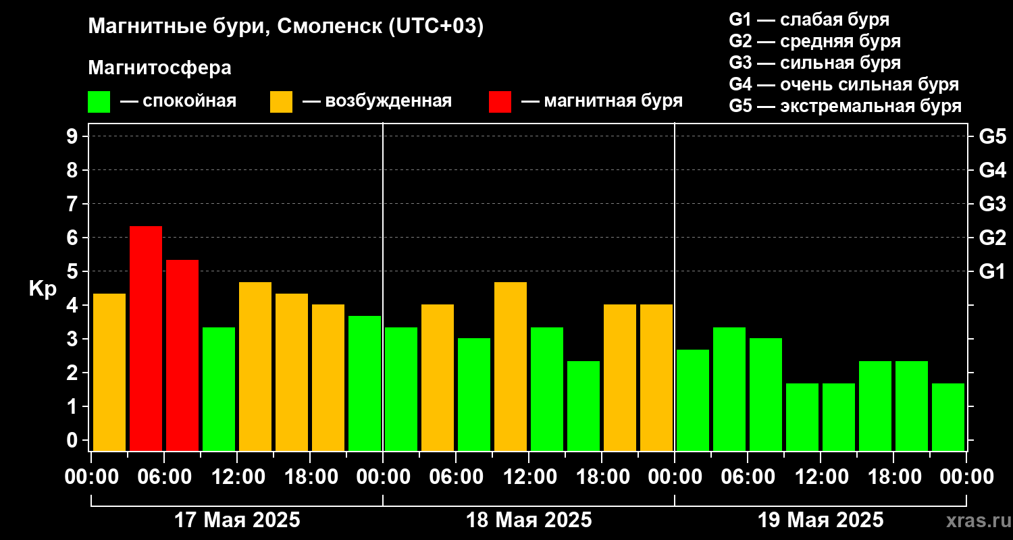Click the '— спокойная' legend label

(x=178, y=101)
